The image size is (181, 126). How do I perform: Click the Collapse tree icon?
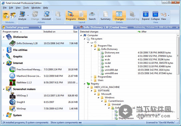pyautogui.click(x=155, y=16)
